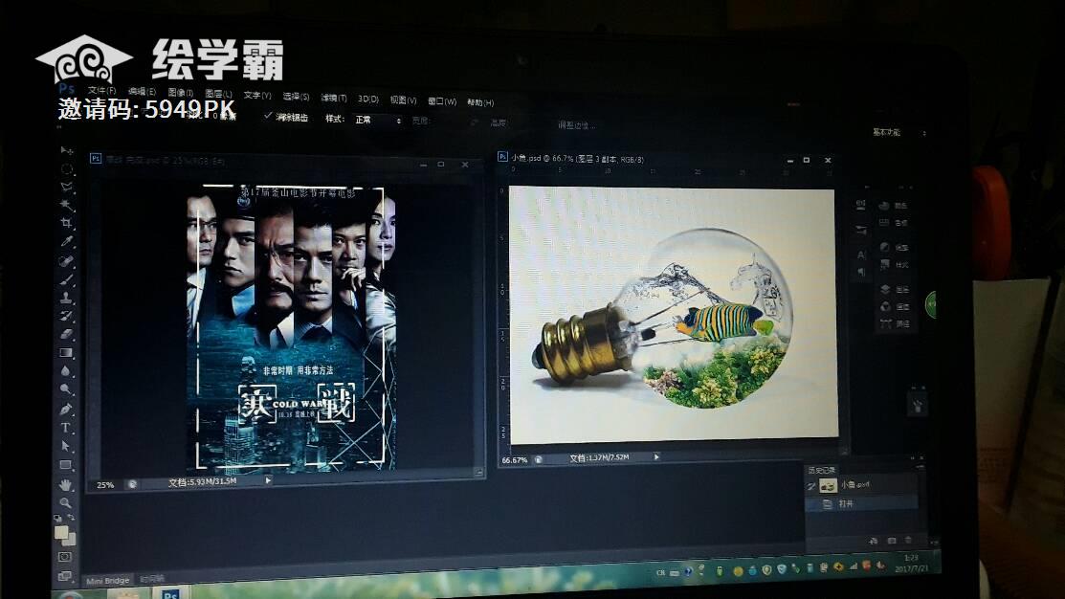The width and height of the screenshot is (1065, 599).
Task: Open the 文字(Y) menu
Action: click(257, 95)
